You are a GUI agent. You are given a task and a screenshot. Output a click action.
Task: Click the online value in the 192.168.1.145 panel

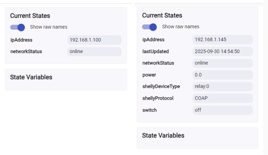(222, 63)
